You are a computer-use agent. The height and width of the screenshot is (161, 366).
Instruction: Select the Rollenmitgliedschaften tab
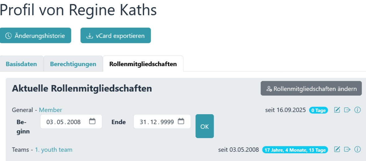pyautogui.click(x=143, y=64)
